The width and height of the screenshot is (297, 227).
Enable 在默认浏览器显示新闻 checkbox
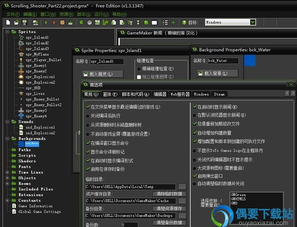tap(195, 115)
